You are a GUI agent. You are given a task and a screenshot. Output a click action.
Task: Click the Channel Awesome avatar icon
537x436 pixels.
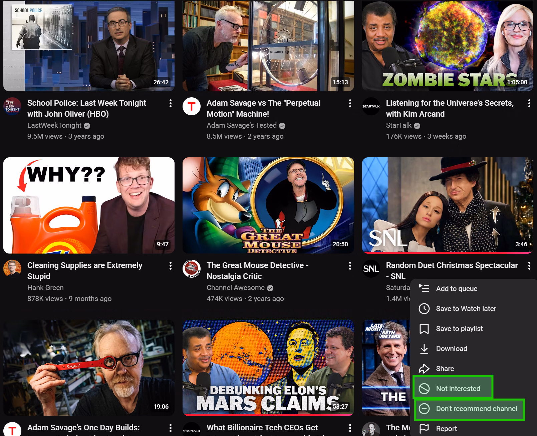192,268
